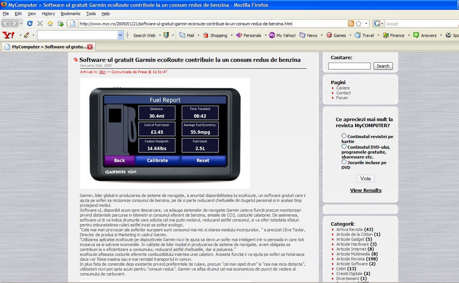Viewport: 459px width, 283px height.
Task: Open the back/forward history dropdown arrow
Action: click(x=21, y=23)
